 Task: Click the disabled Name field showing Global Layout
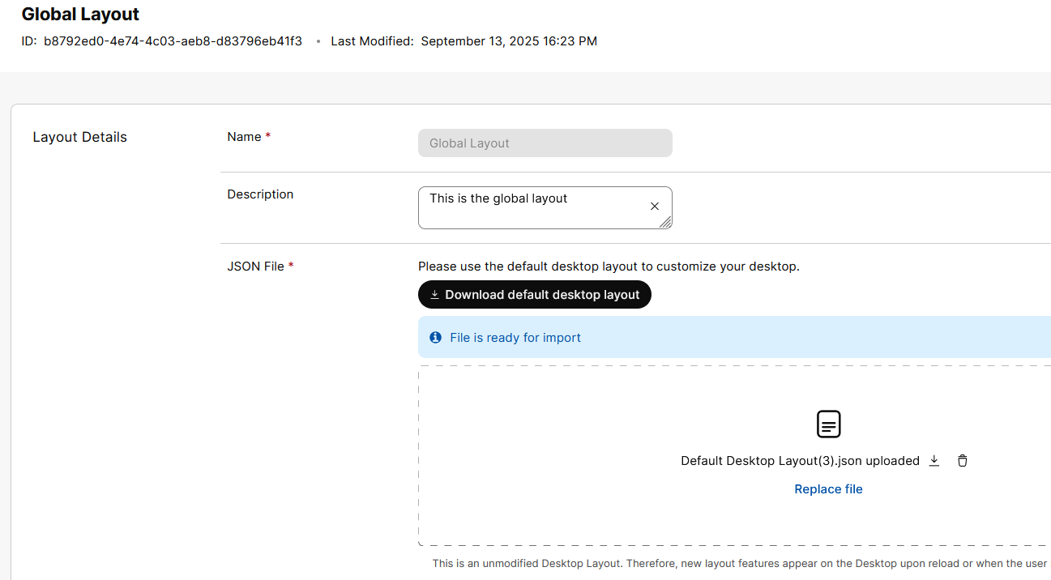coord(545,143)
